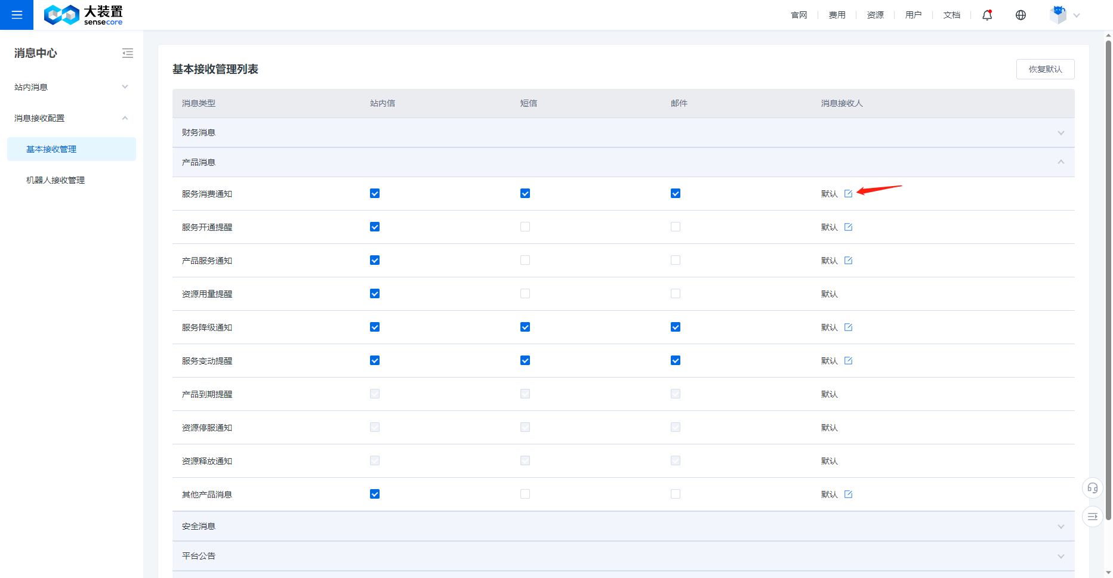Enable 短信 for 其他产品消息
The image size is (1113, 578).
[x=525, y=494]
